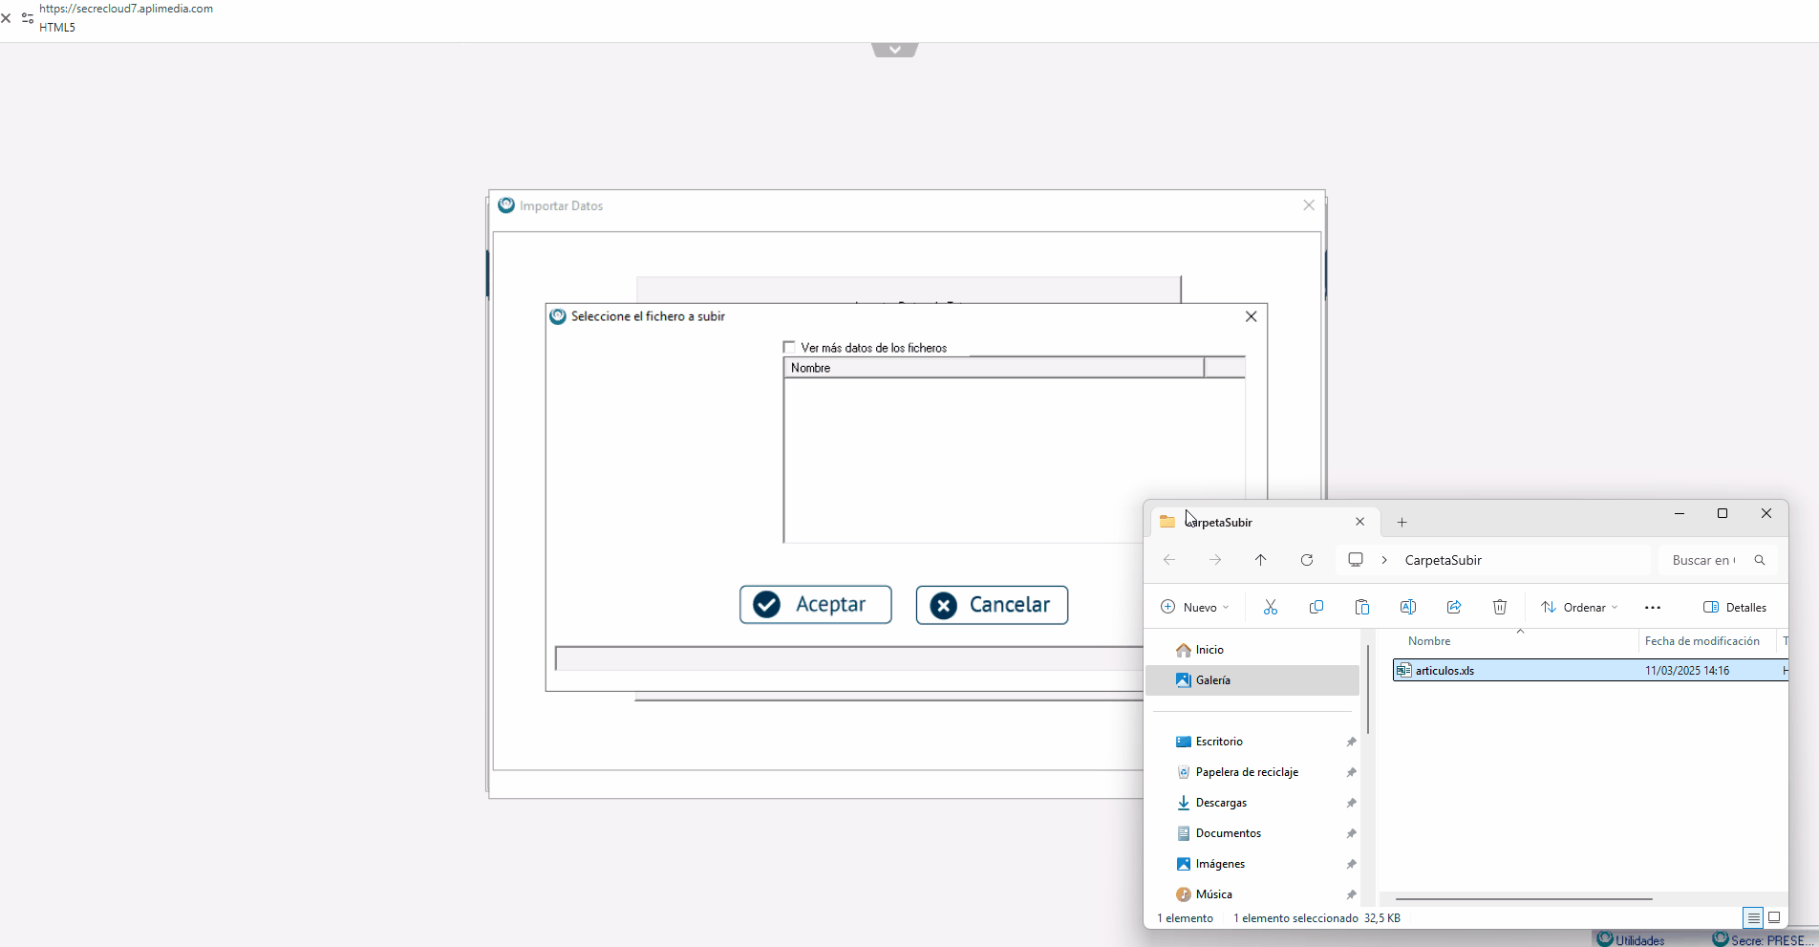
Task: Click the Copy icon in Explorer toolbar
Action: point(1316,608)
